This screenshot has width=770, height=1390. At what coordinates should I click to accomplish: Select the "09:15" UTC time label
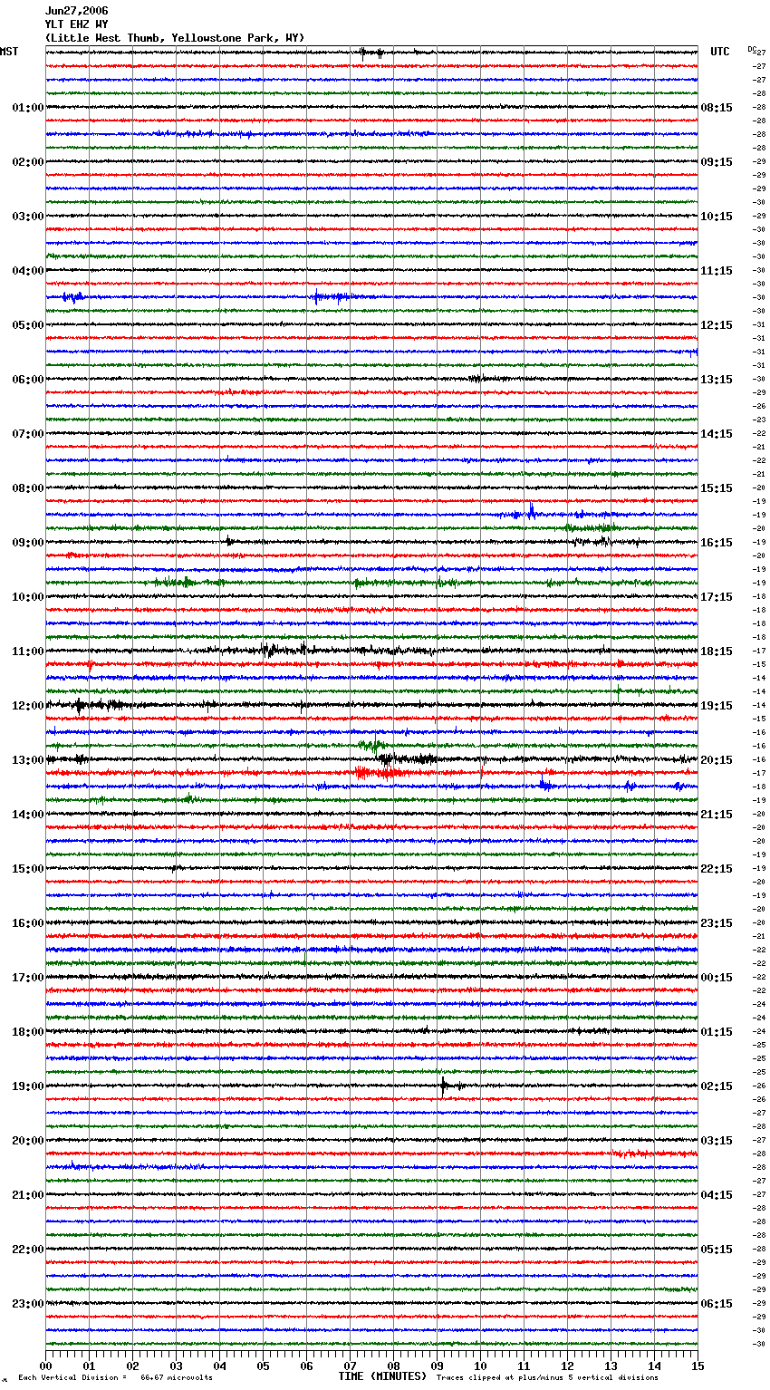tap(717, 162)
